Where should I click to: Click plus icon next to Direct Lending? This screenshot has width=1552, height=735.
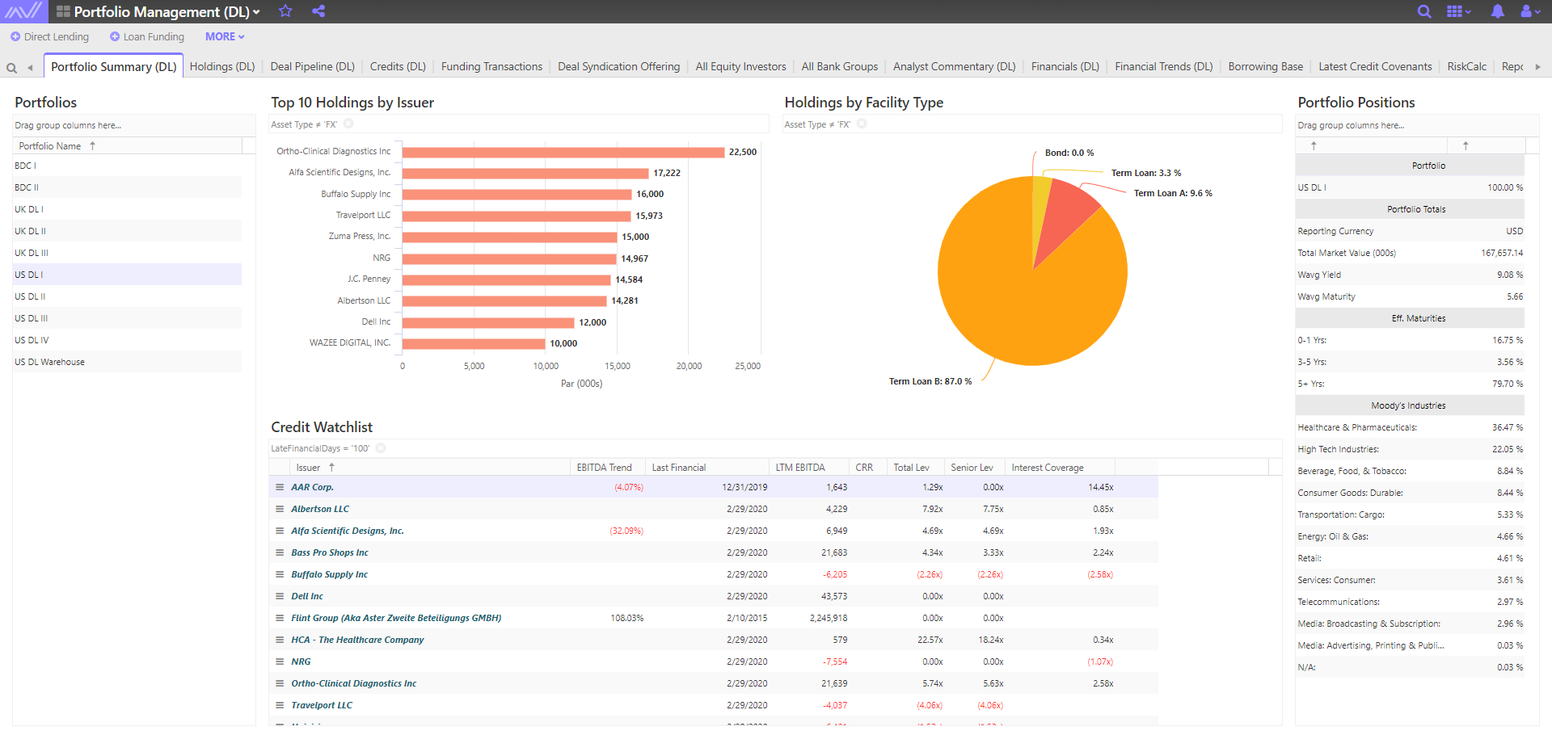tap(15, 36)
